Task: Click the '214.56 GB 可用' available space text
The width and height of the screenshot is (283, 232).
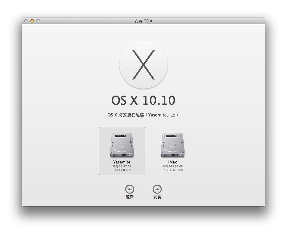Action: point(173,170)
